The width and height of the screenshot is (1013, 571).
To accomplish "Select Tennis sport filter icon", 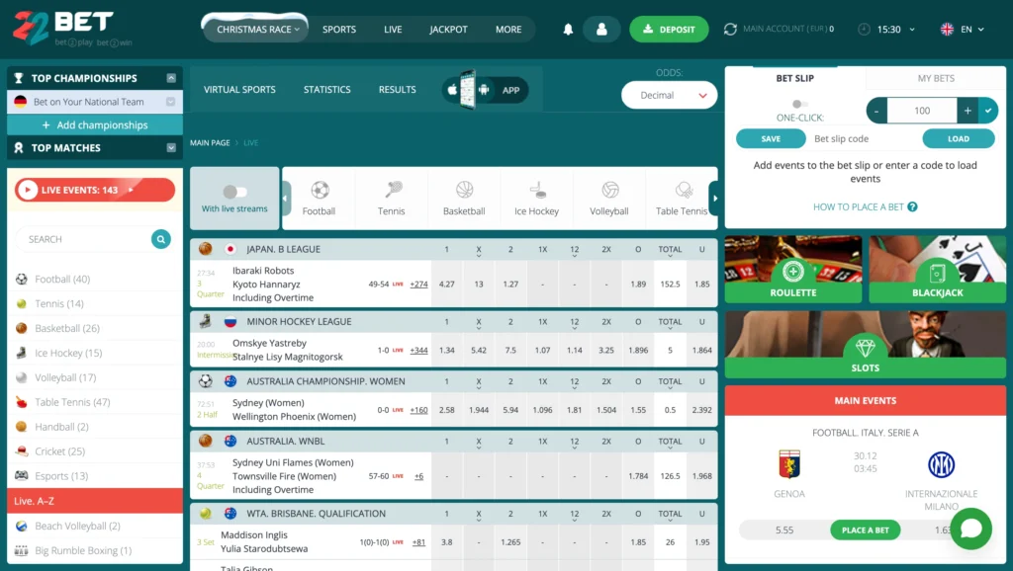I will click(x=393, y=190).
